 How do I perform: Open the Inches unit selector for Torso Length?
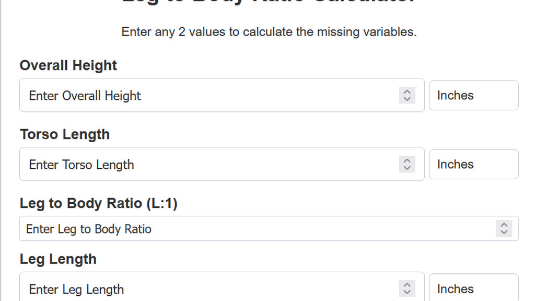[473, 164]
